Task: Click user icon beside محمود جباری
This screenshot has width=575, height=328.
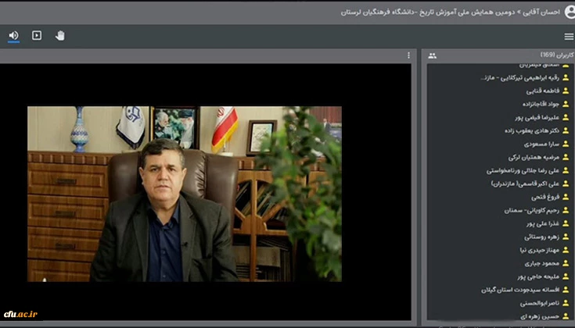Action: (x=565, y=263)
